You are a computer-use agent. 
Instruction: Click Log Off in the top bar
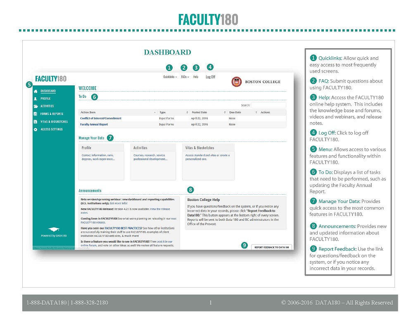click(210, 77)
